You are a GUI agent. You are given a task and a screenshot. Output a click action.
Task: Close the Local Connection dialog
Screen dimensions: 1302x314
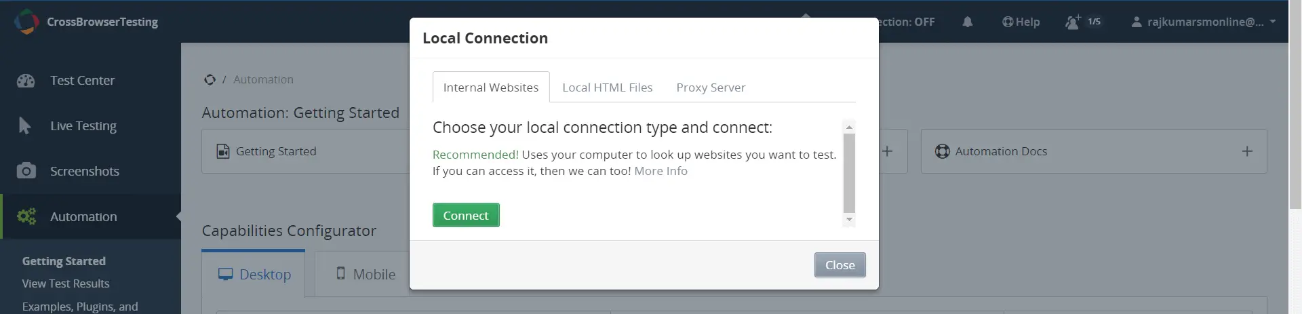(x=840, y=265)
